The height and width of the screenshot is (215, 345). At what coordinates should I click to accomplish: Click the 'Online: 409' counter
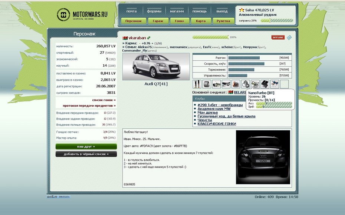264,197
